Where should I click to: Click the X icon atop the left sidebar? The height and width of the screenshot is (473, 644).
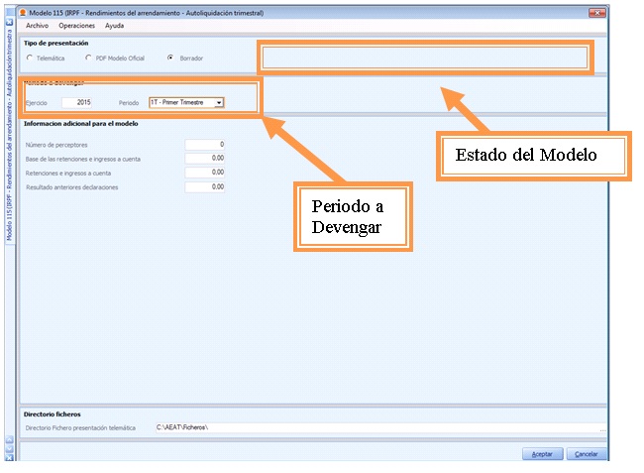[10, 22]
